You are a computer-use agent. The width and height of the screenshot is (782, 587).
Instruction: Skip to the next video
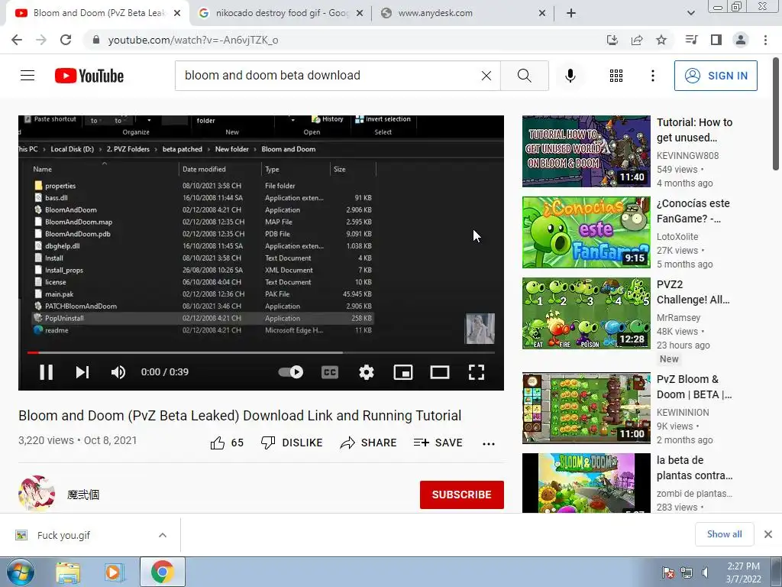click(82, 372)
